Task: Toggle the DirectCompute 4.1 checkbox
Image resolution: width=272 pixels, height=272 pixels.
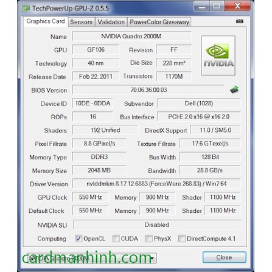Action: tap(182, 239)
